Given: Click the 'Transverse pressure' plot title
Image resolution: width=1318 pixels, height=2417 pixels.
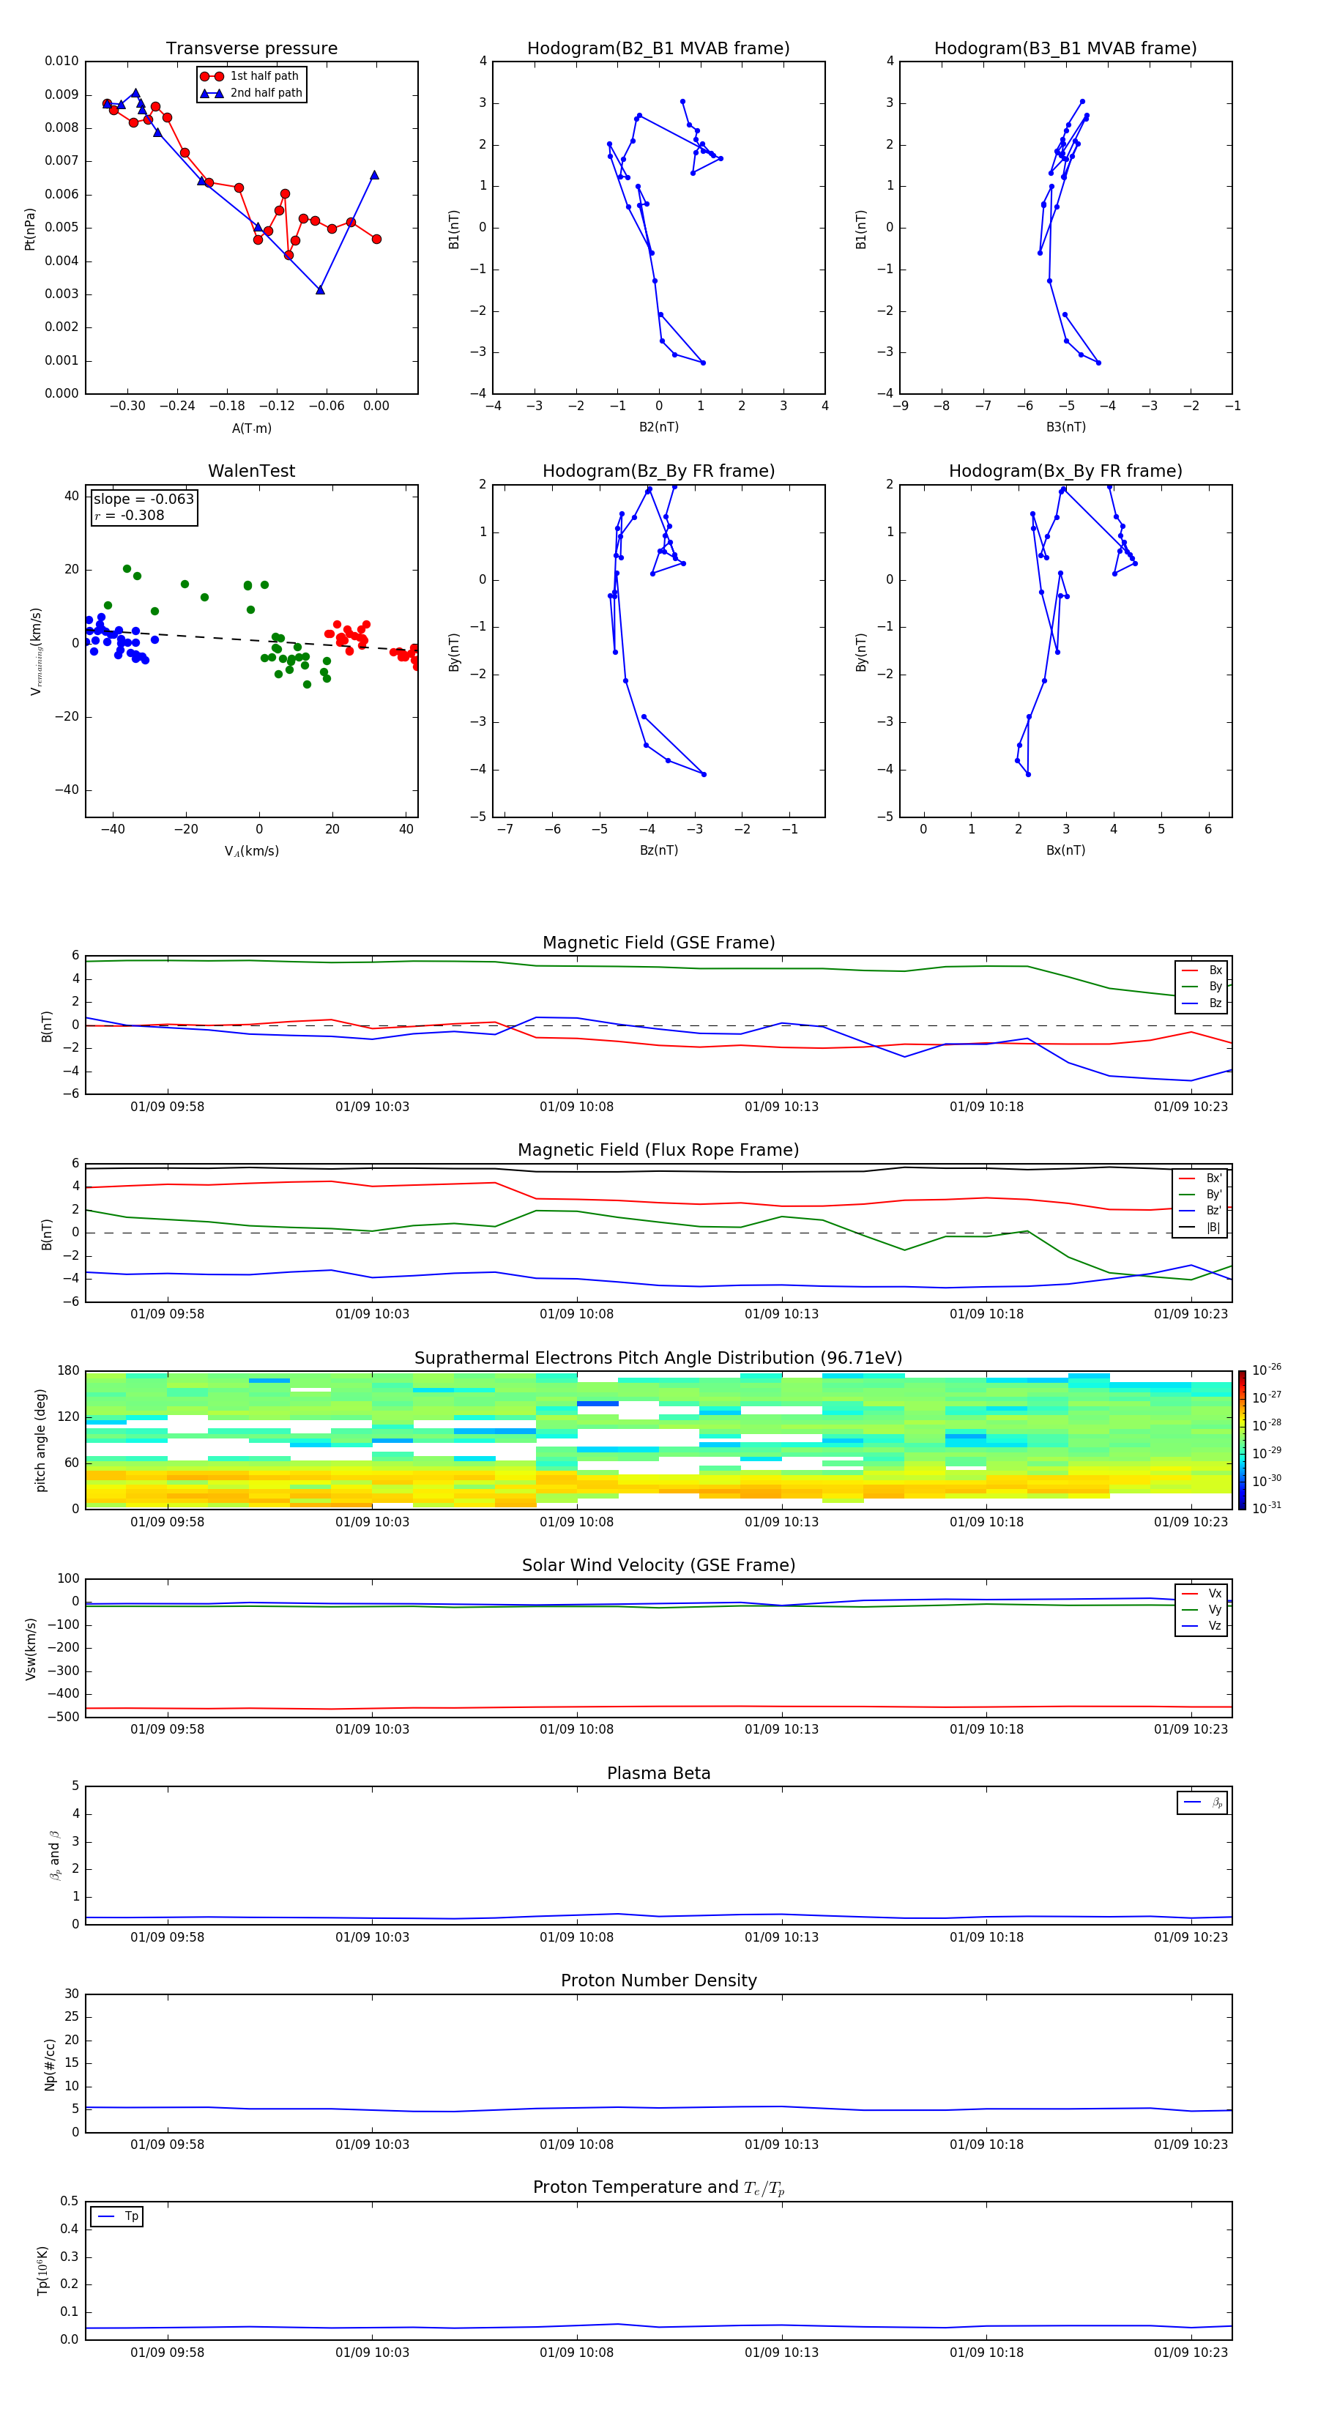Looking at the screenshot, I should click(251, 48).
